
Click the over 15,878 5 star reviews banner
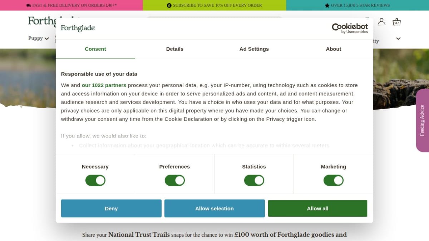[357, 5]
